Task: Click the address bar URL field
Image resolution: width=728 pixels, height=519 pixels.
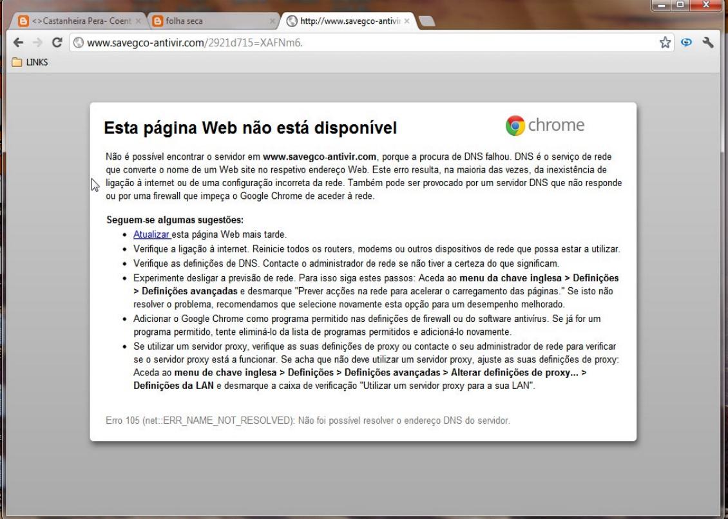Action: pos(372,42)
